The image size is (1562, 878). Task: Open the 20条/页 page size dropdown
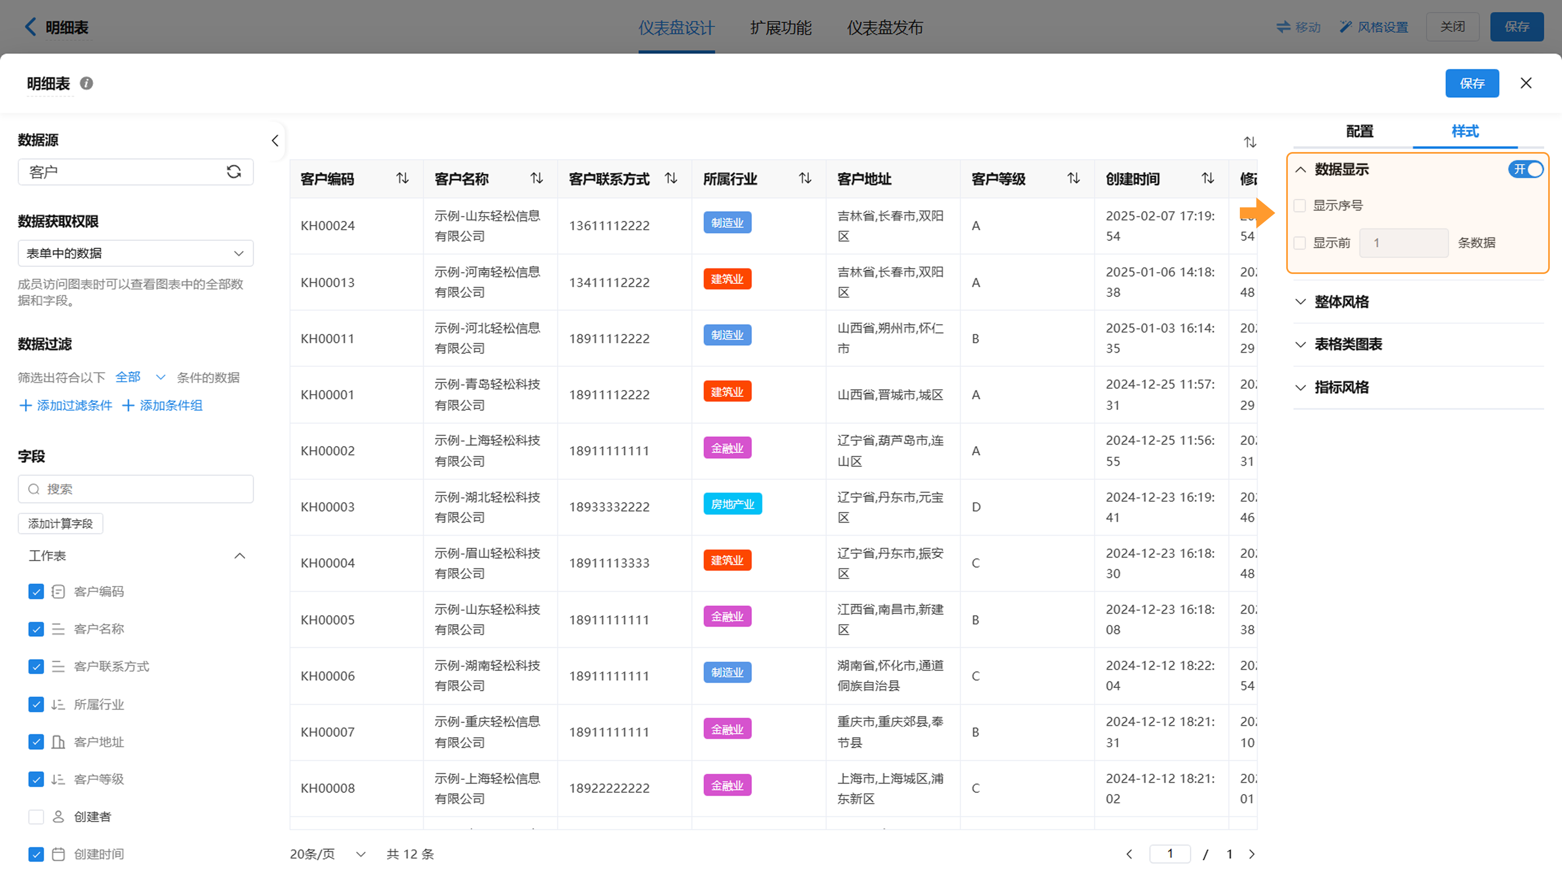[x=327, y=854]
